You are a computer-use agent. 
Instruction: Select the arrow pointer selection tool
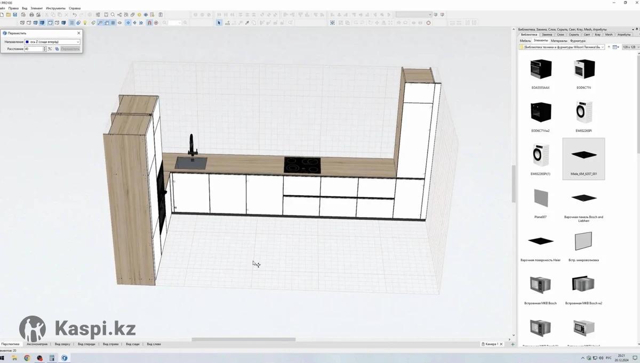coord(219,23)
